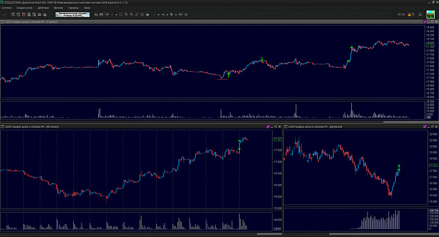The width and height of the screenshot is (439, 237).
Task: Select the Aa text label tool
Action: tap(163, 15)
